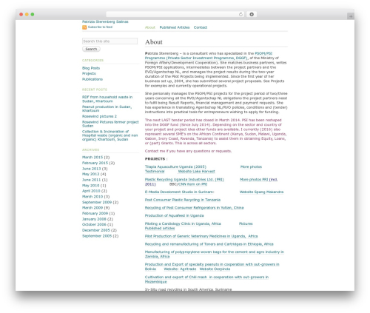The image size is (370, 313).
Task: Open Publications category
Action: tap(92, 79)
